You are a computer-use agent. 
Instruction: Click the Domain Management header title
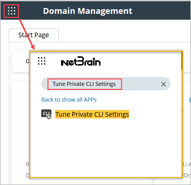pos(88,11)
